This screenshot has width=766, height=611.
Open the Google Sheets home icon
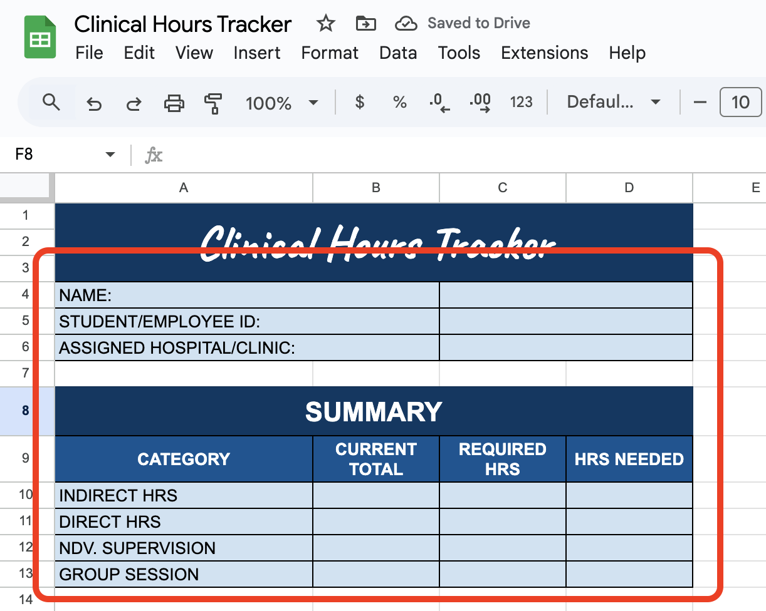coord(40,38)
